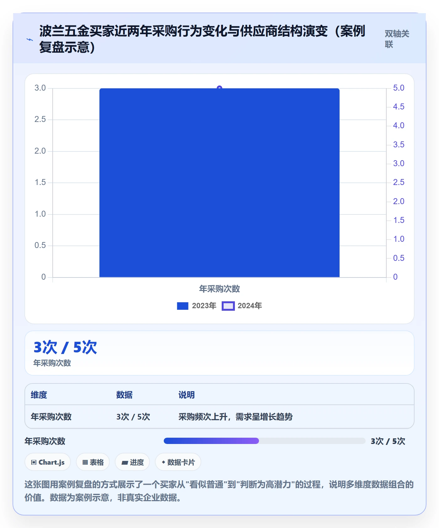Click the lightning bolt icon beside the title
The width and height of the screenshot is (439, 528).
[30, 40]
